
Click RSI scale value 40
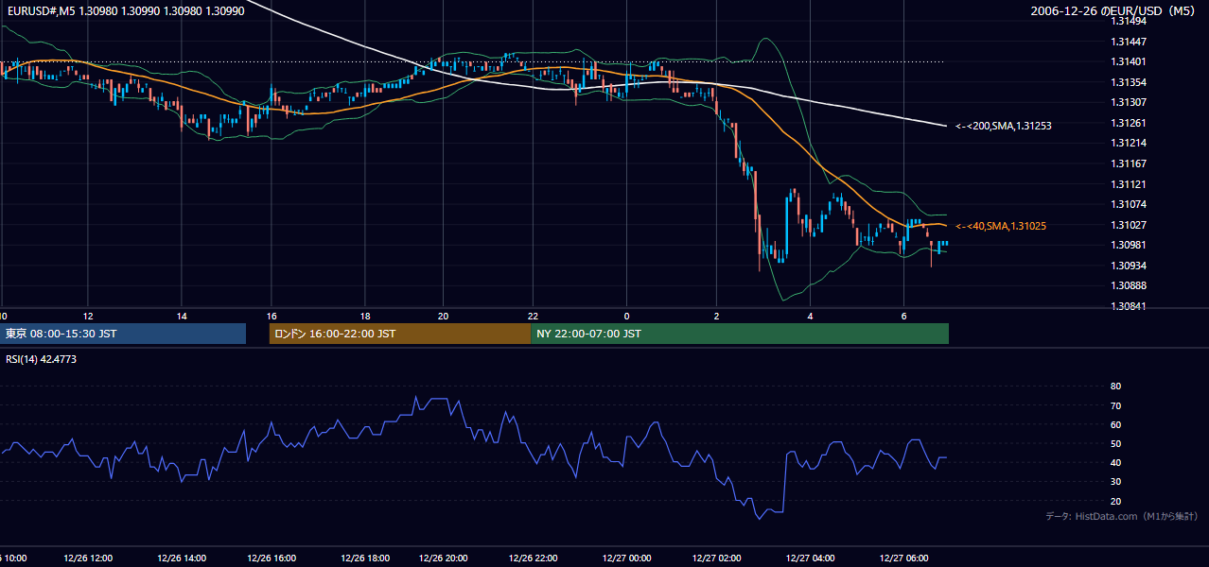(x=1115, y=463)
